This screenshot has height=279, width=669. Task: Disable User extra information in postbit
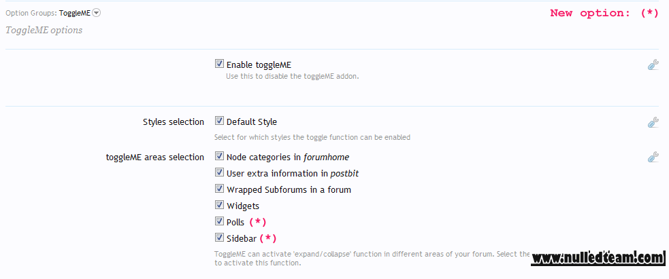tap(219, 172)
